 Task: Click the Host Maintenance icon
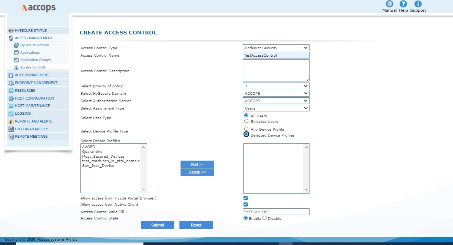[11, 106]
